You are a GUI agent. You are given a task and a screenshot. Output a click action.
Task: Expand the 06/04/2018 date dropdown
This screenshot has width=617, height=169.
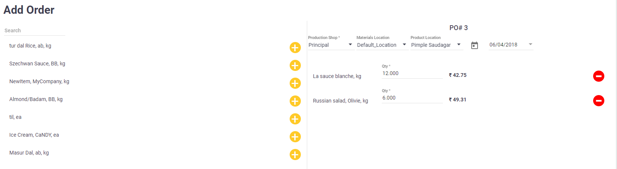(x=511, y=45)
